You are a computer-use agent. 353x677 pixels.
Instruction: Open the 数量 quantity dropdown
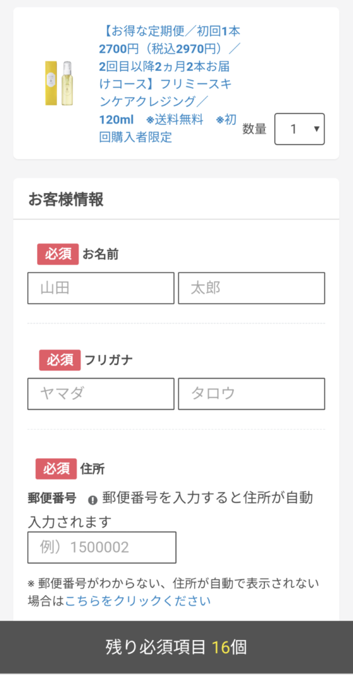coord(299,129)
